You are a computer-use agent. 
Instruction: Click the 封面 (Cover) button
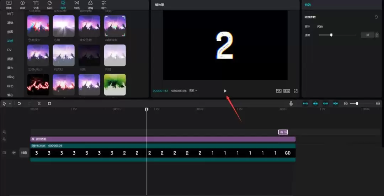click(x=24, y=153)
